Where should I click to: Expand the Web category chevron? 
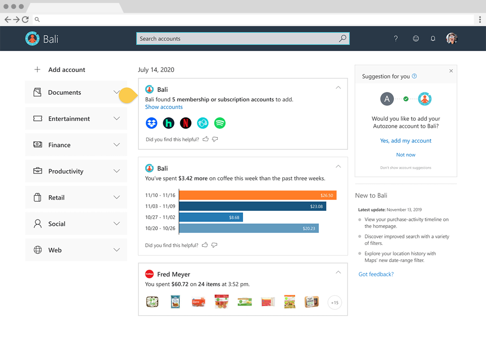coord(117,250)
